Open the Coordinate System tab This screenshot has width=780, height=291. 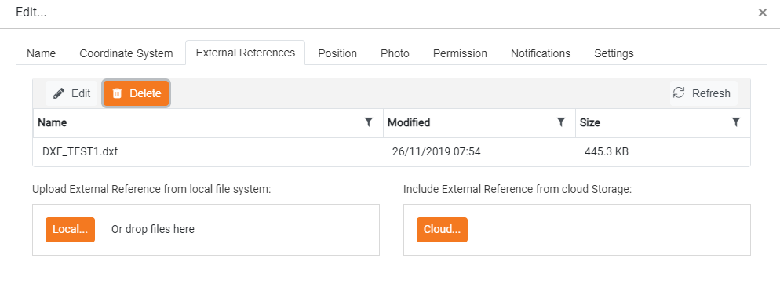point(126,53)
